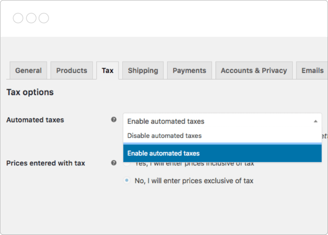Click the 'Prices entered with tax' label

point(46,163)
